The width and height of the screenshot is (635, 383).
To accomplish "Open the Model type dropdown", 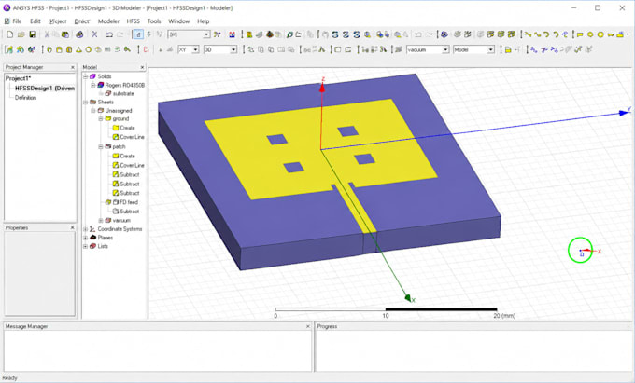I will pyautogui.click(x=490, y=49).
